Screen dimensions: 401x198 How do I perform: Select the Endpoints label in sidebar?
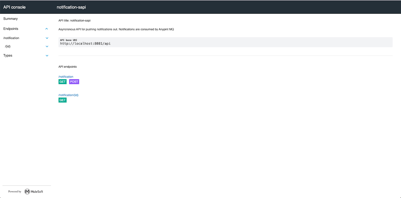(11, 29)
